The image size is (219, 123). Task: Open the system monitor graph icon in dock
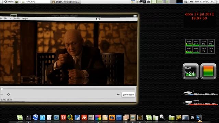[140, 118]
